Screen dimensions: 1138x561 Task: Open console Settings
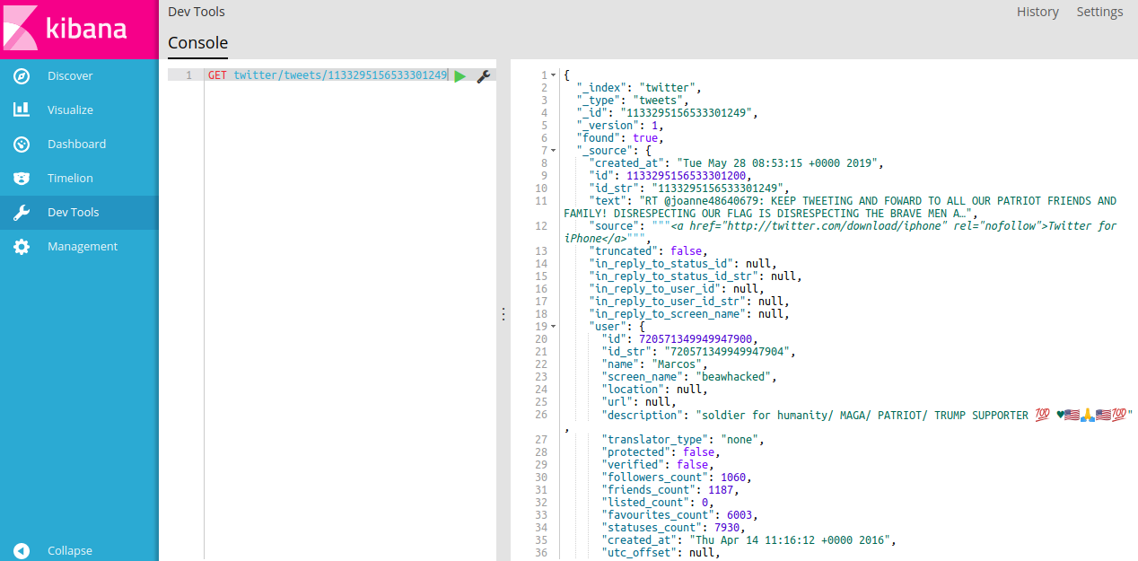tap(1099, 12)
